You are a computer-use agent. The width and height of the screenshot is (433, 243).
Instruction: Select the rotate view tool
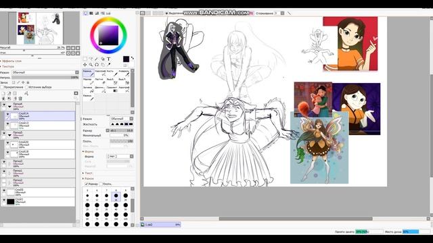coord(97,65)
